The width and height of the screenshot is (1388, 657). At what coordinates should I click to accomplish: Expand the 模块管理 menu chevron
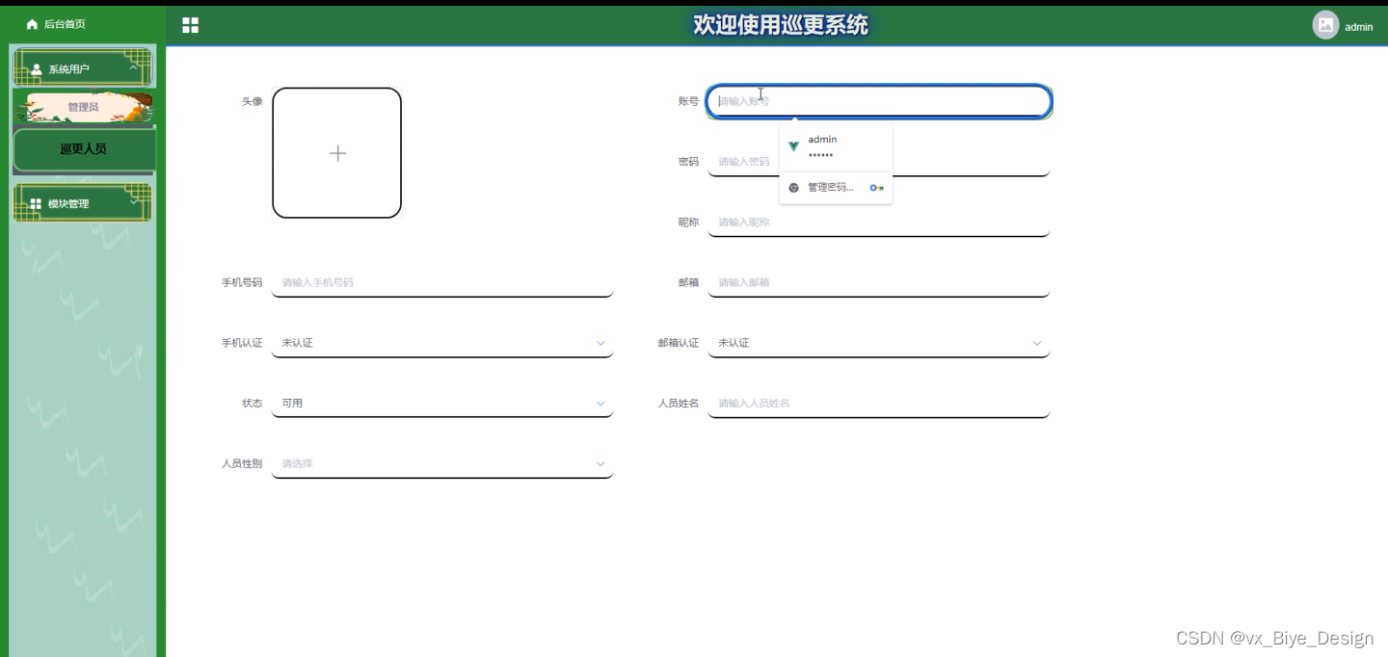pyautogui.click(x=133, y=202)
